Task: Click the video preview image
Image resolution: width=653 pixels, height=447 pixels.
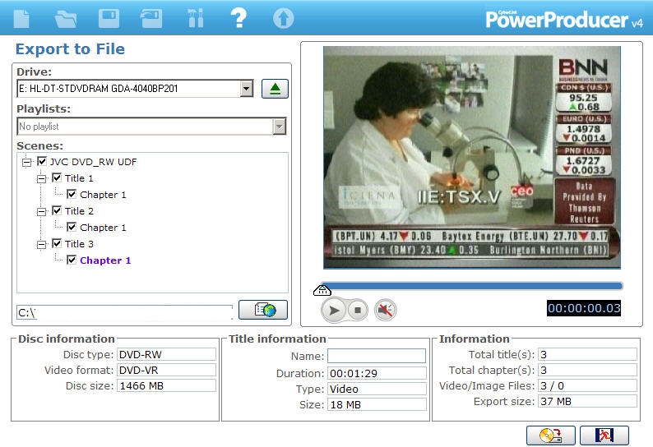Action: [x=472, y=157]
